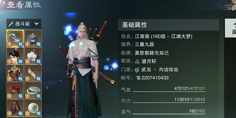Click the dropdown chevron next to 战斗装
236x118 pixels.
pos(36,24)
